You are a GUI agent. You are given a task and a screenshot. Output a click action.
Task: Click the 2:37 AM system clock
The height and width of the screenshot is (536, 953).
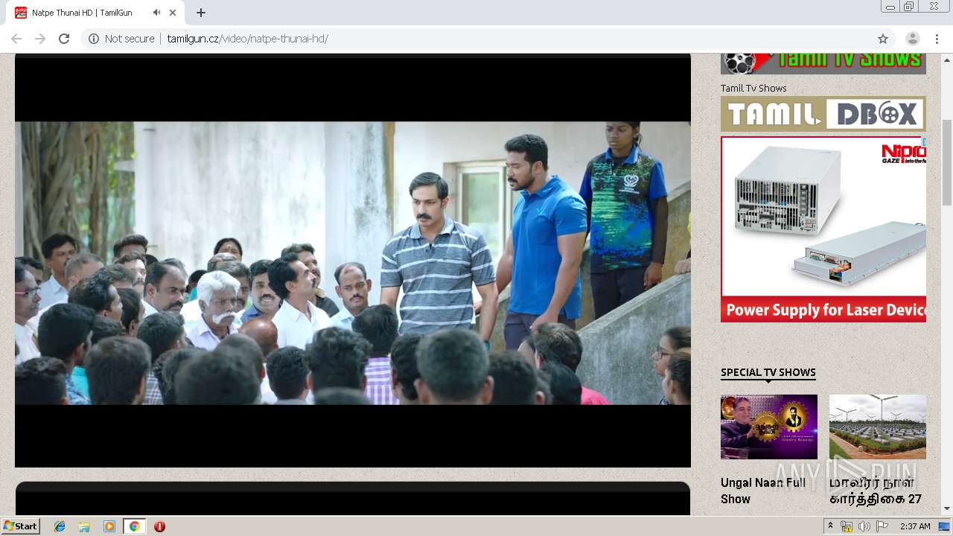click(915, 526)
